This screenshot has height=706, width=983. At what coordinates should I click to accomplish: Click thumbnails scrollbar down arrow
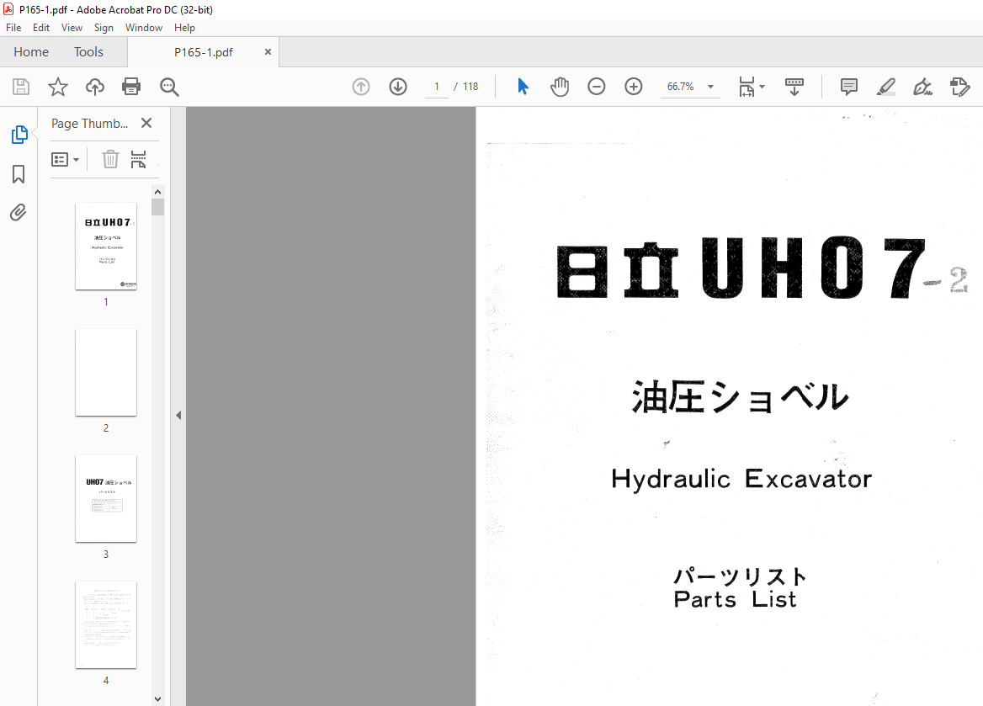click(x=158, y=698)
